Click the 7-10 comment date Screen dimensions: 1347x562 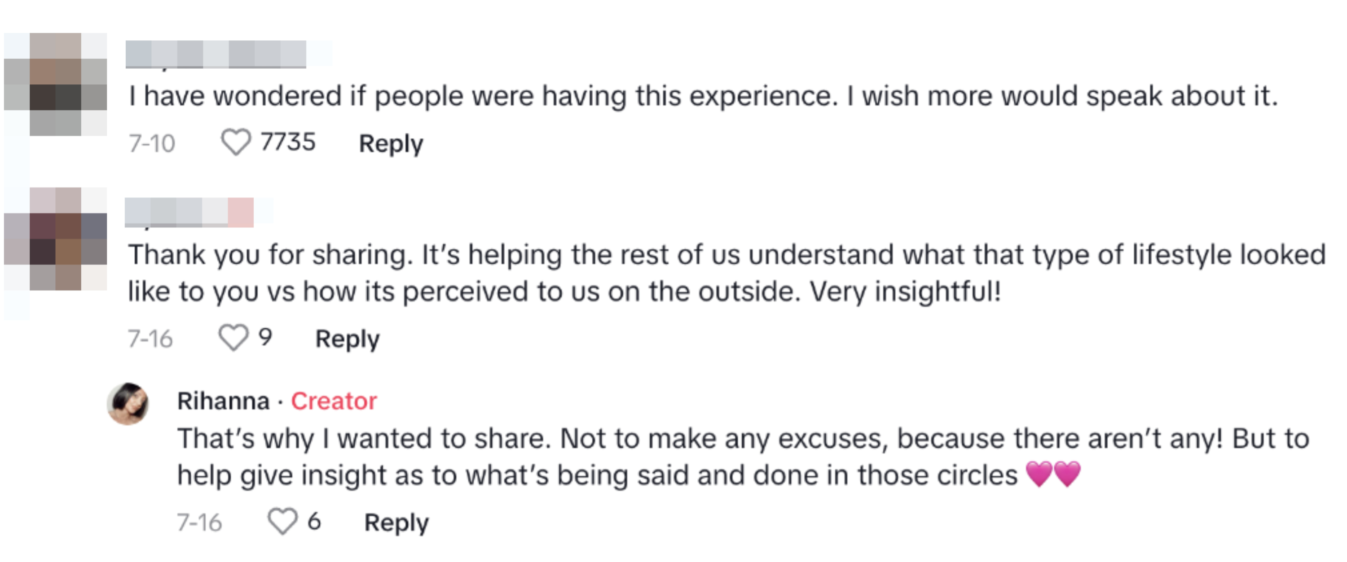[152, 144]
